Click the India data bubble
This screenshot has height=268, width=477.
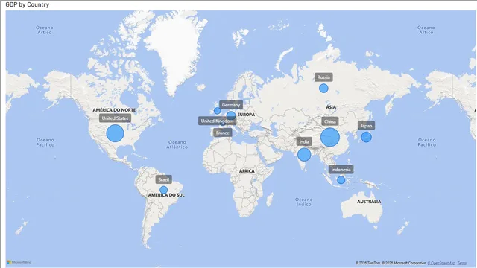pyautogui.click(x=304, y=154)
